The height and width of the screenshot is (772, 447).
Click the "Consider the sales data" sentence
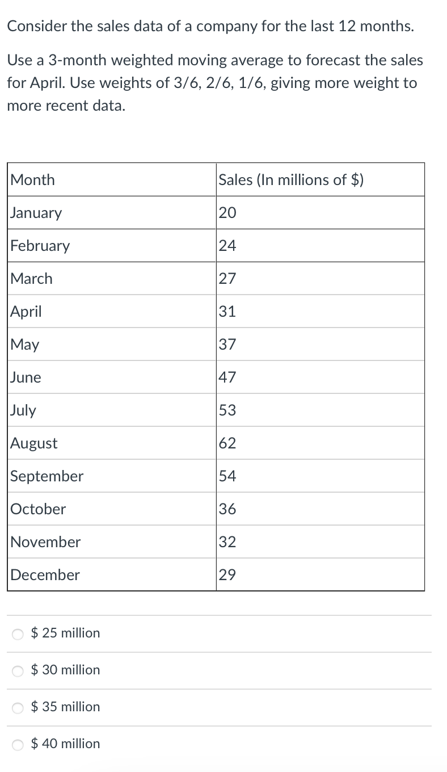(210, 27)
